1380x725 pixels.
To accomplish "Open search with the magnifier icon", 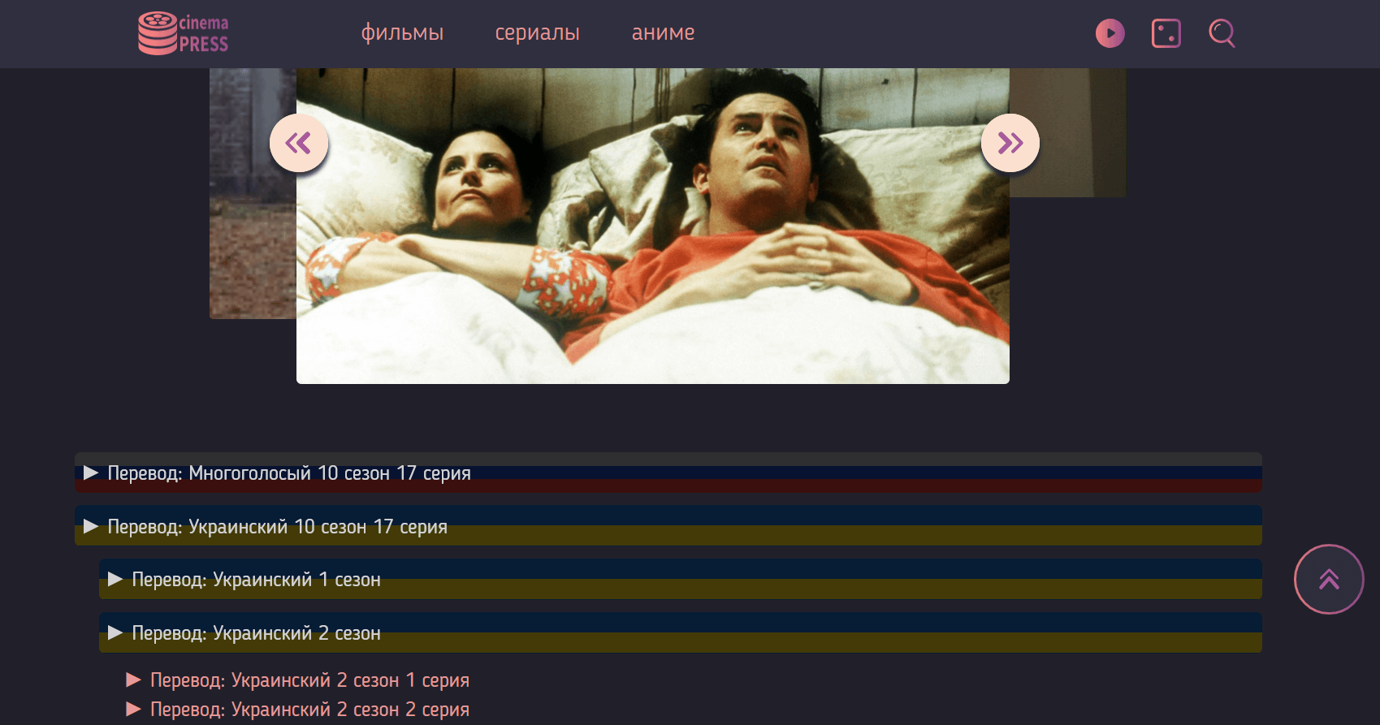I will click(x=1222, y=33).
